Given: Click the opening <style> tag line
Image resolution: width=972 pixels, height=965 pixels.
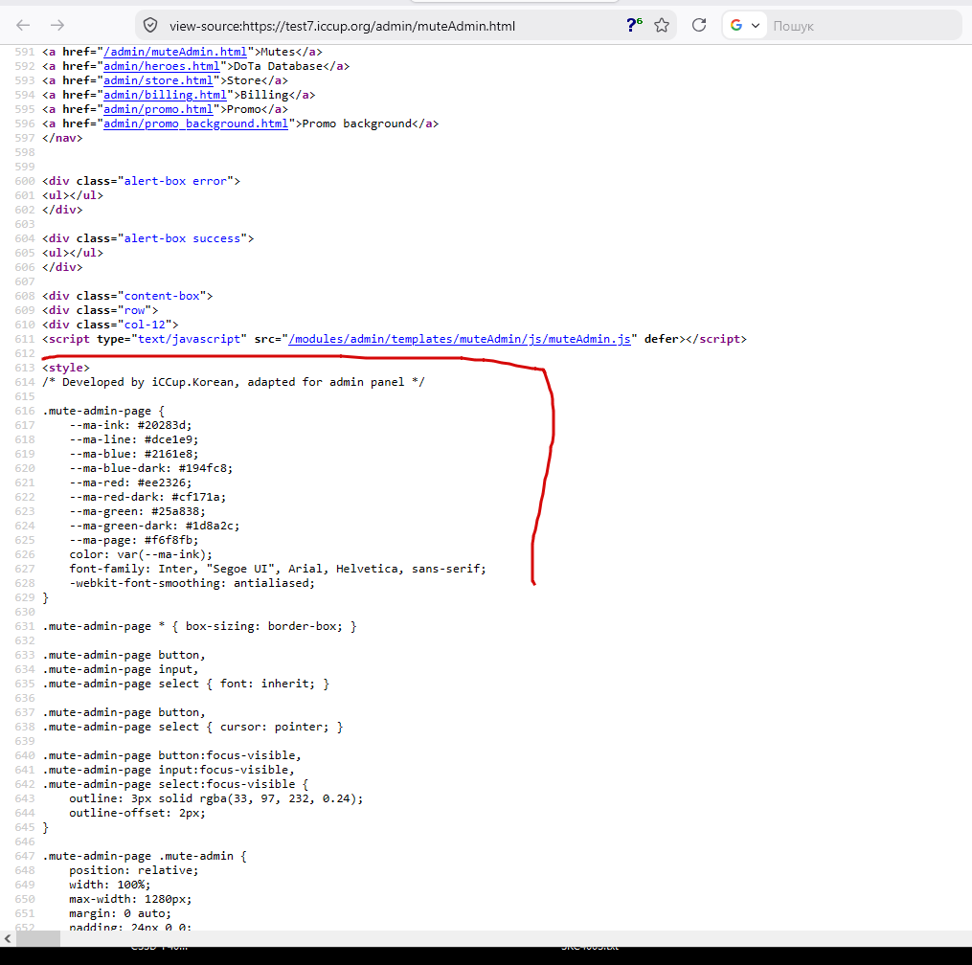Looking at the screenshot, I should tap(66, 368).
